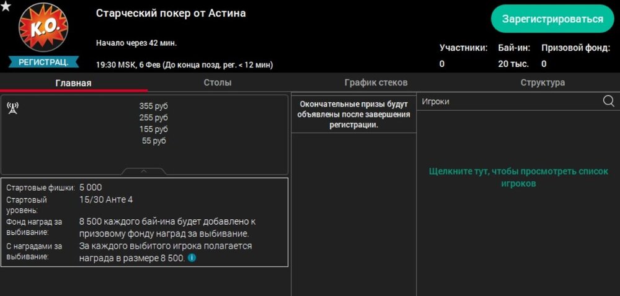Click the Призовой фонд header label
Viewport: 620px width, 296px height.
click(x=576, y=48)
